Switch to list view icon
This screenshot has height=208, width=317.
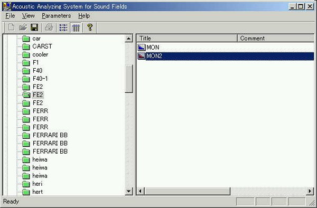(63, 27)
